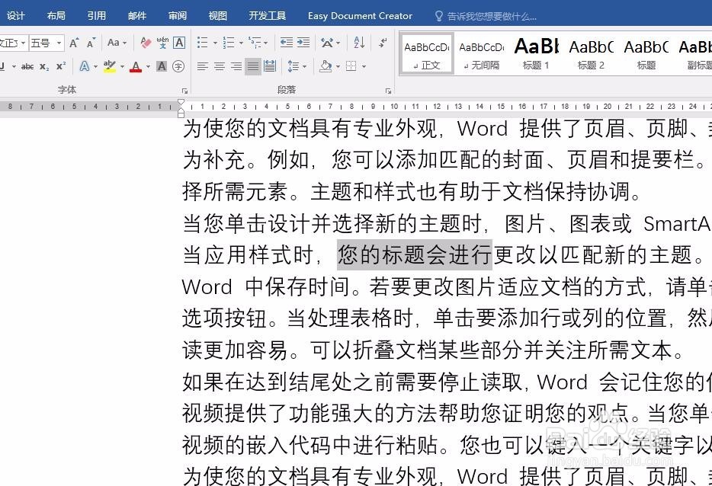Click the Clear All Formatting eraser icon
Viewport: 712px width, 486px height.
tap(146, 43)
